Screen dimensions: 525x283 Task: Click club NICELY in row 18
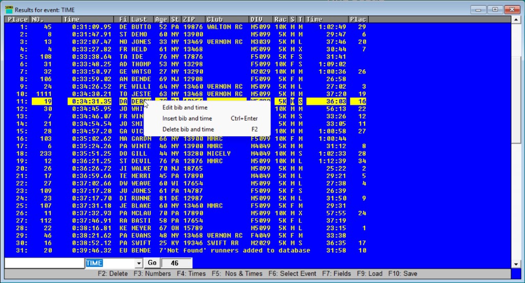tap(218, 153)
